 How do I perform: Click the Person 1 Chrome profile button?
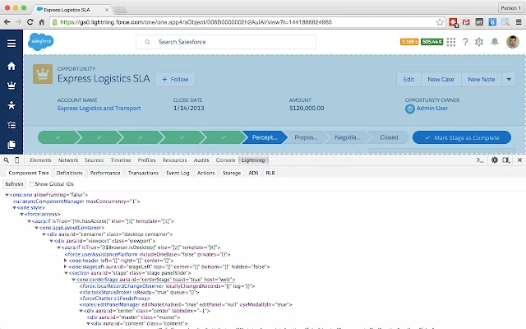pos(510,7)
